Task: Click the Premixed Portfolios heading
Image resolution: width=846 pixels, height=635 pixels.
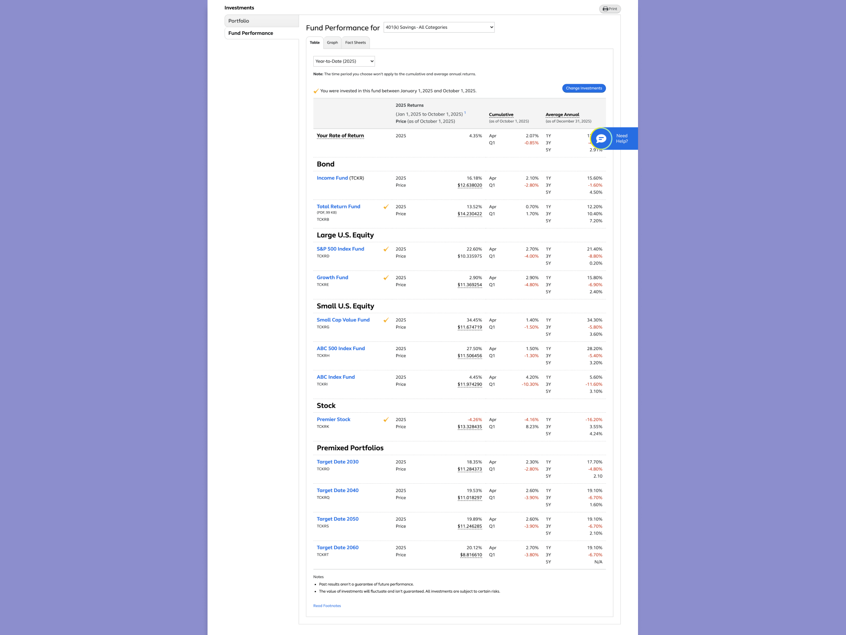Action: (350, 448)
